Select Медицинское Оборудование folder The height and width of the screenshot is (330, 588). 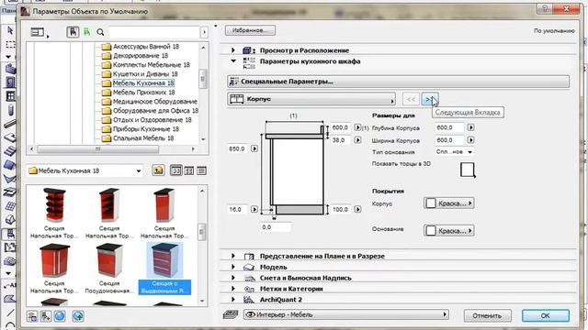point(155,102)
